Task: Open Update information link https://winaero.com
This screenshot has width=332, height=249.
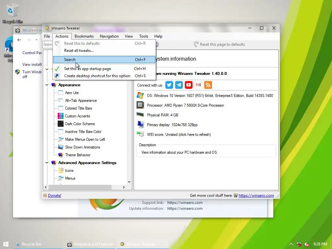Action: coord(185,208)
